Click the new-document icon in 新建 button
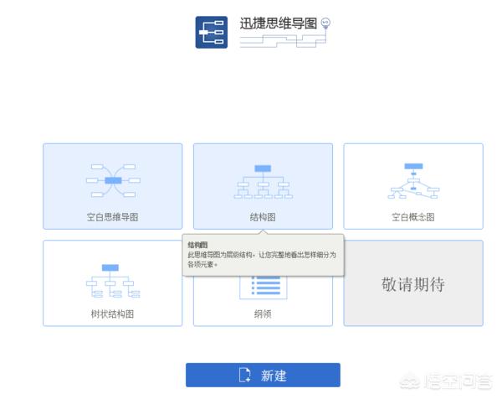502x399 pixels. click(245, 375)
